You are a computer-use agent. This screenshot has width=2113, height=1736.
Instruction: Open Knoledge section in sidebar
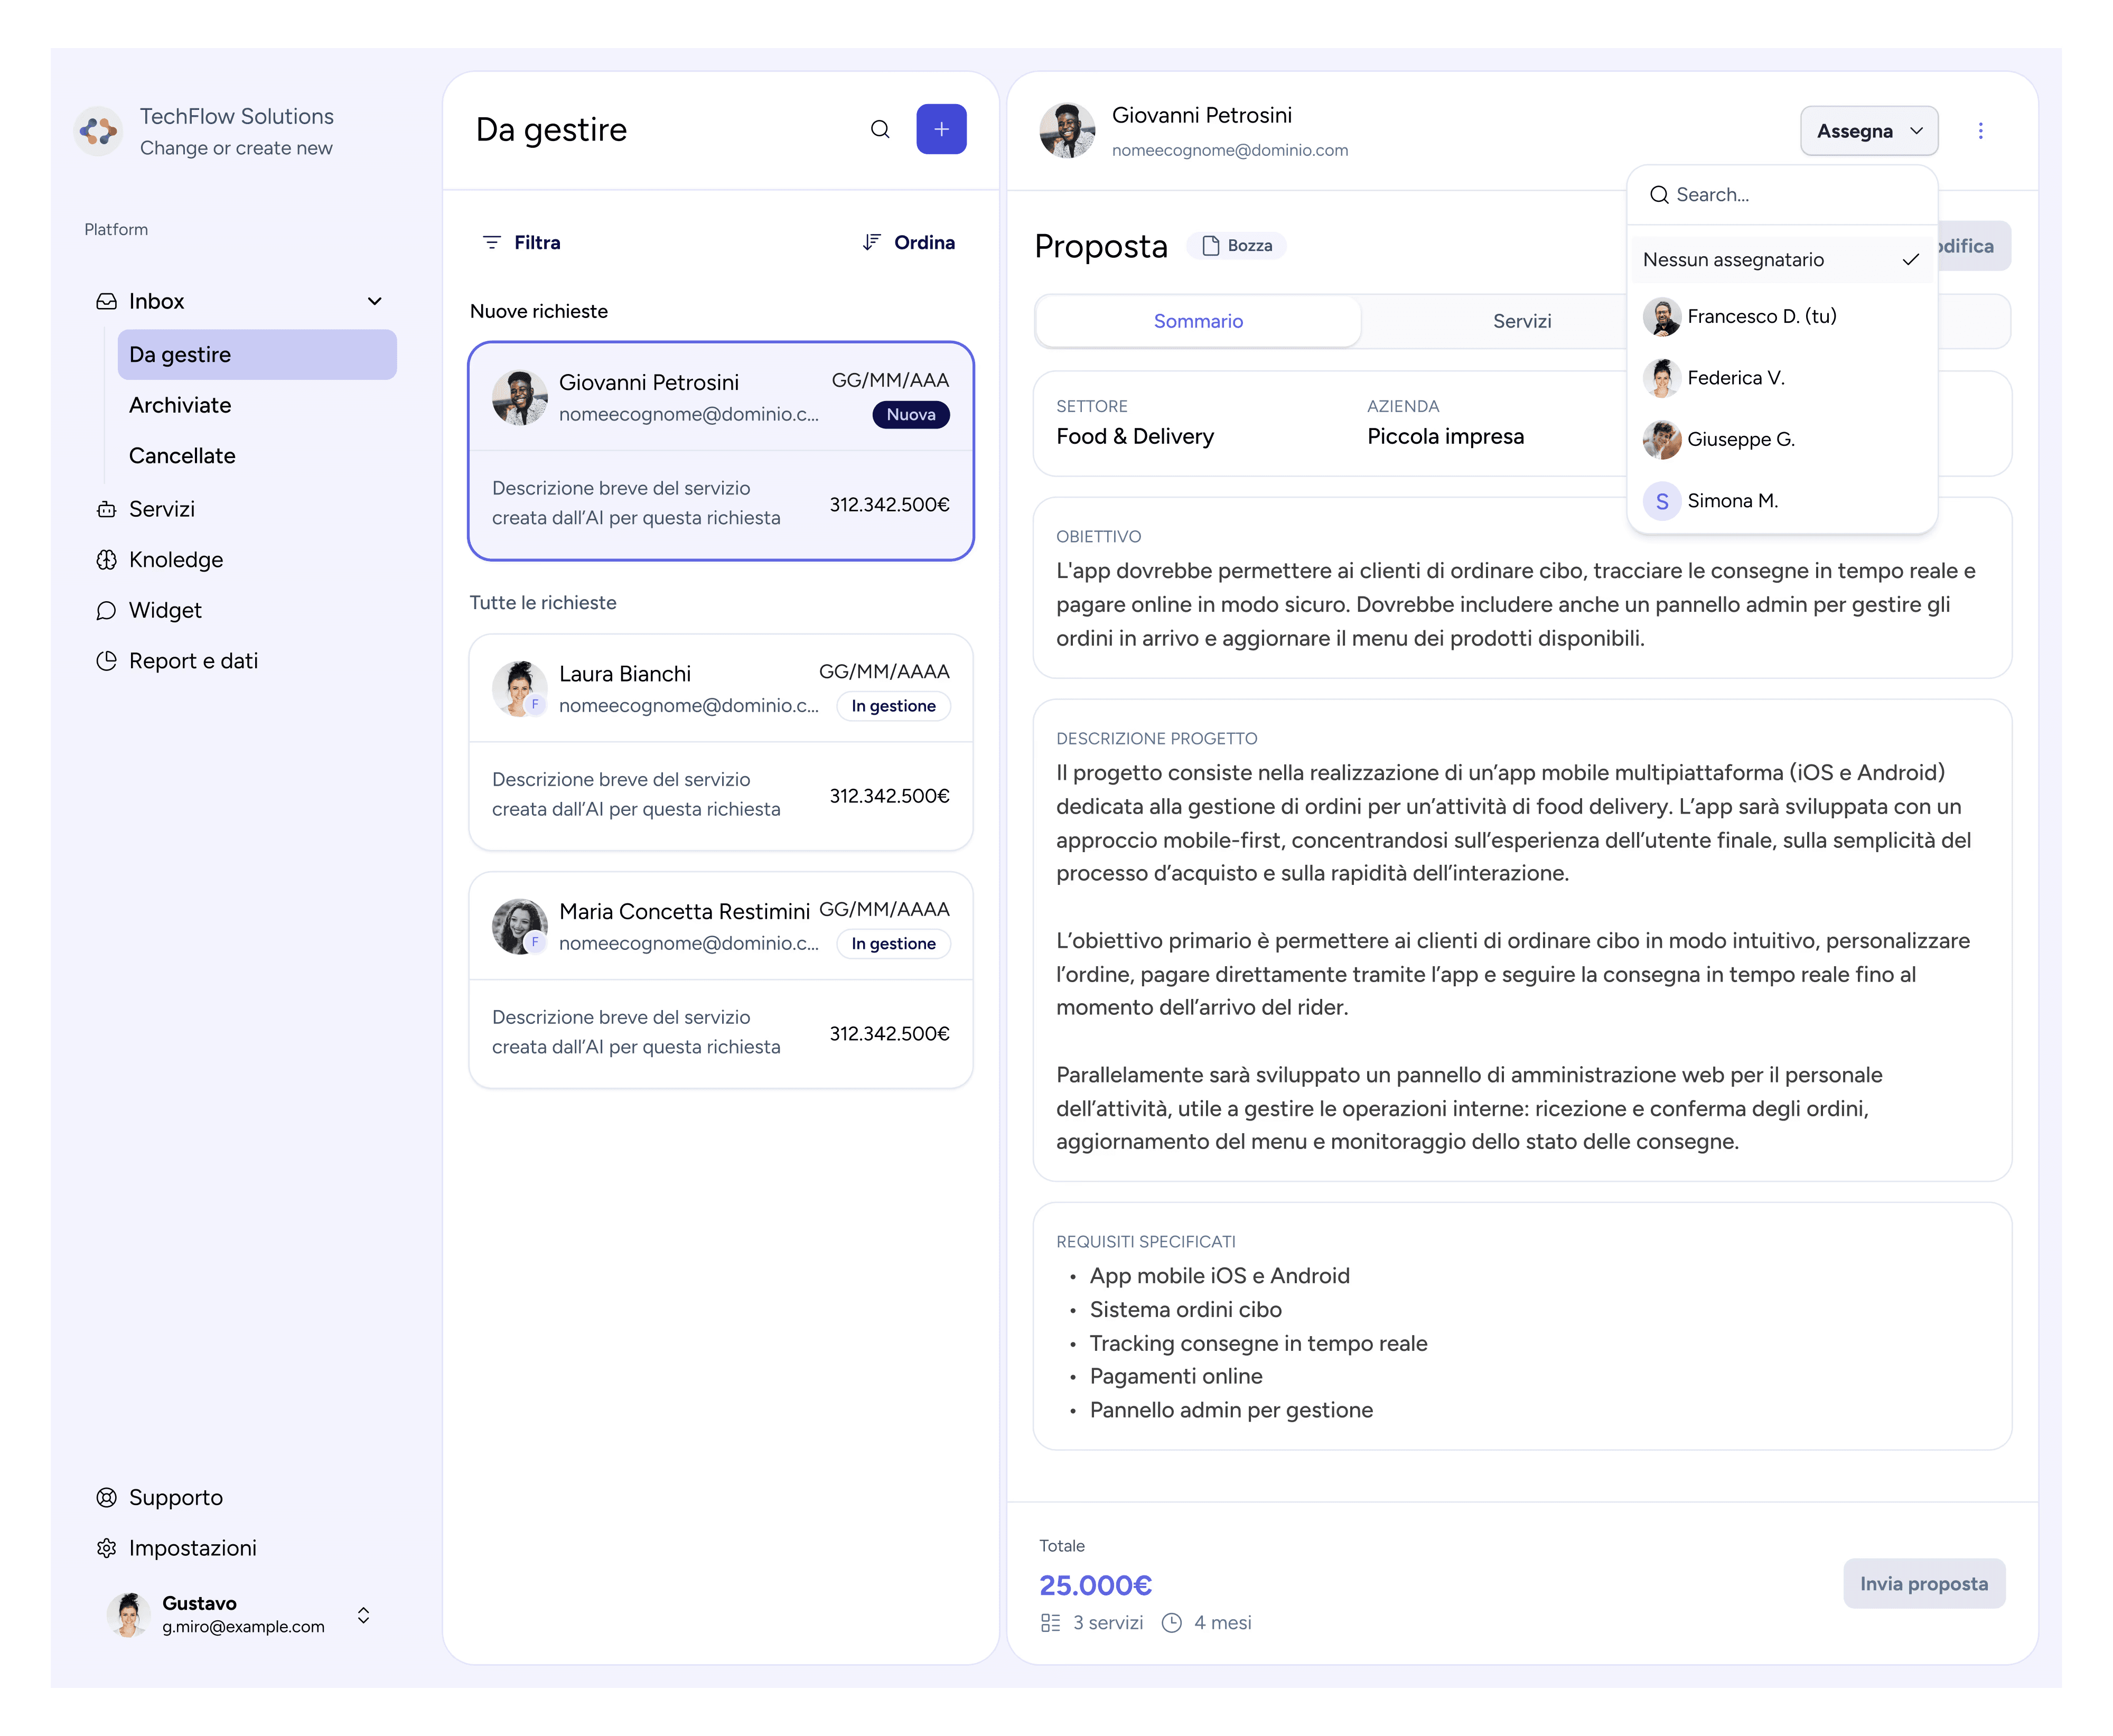pos(175,560)
